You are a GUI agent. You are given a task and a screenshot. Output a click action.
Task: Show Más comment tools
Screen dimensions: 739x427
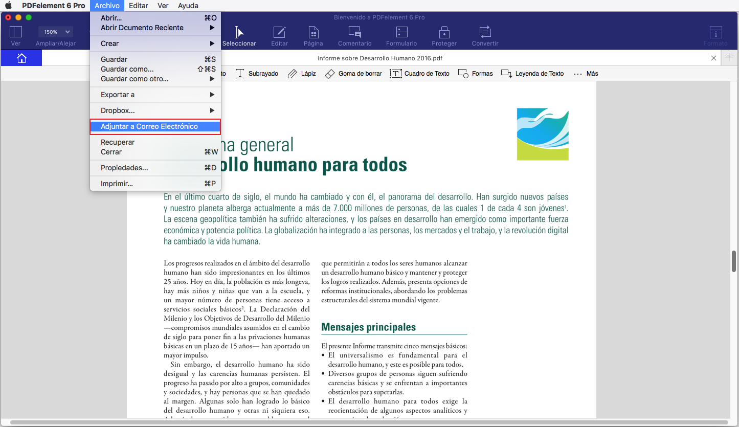pyautogui.click(x=586, y=74)
